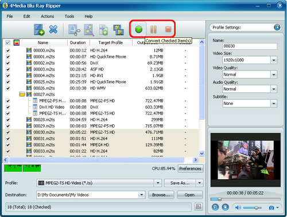This screenshot has height=217, width=287.
Task: Uncheck the 00002.m2ts checkbox
Action: tap(8, 63)
